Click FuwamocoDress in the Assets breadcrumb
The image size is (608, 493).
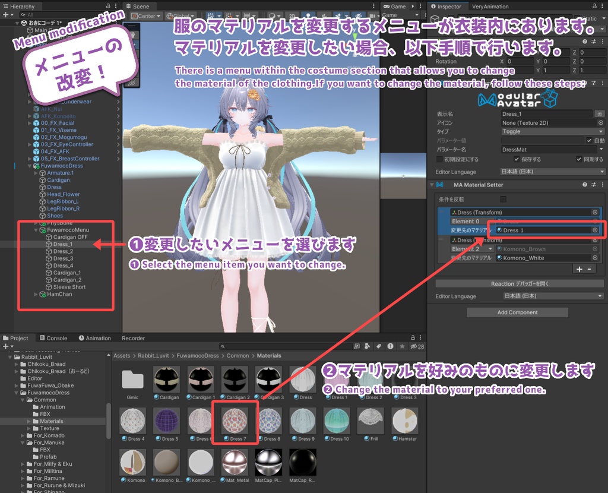pos(197,355)
